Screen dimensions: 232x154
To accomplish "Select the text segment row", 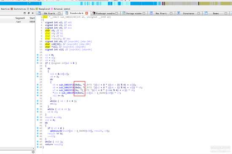I will (17, 22).
